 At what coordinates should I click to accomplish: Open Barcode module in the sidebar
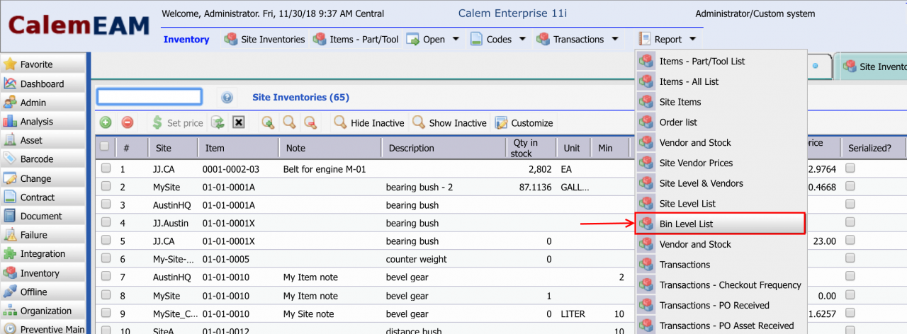pos(43,159)
